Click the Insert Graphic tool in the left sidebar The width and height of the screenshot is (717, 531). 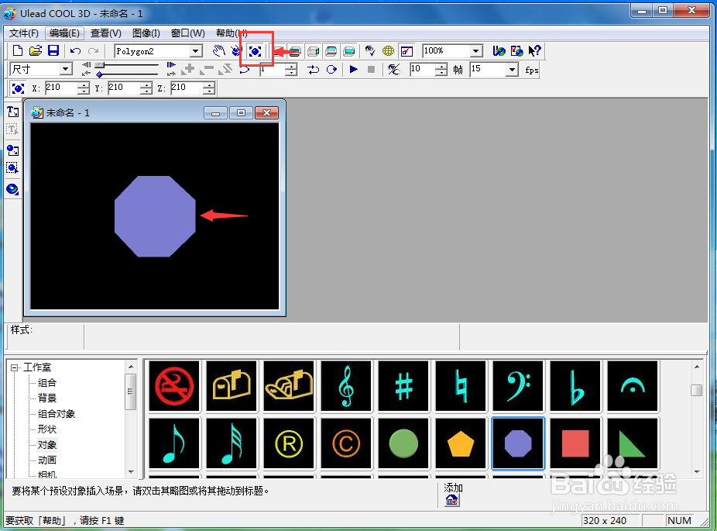click(13, 150)
